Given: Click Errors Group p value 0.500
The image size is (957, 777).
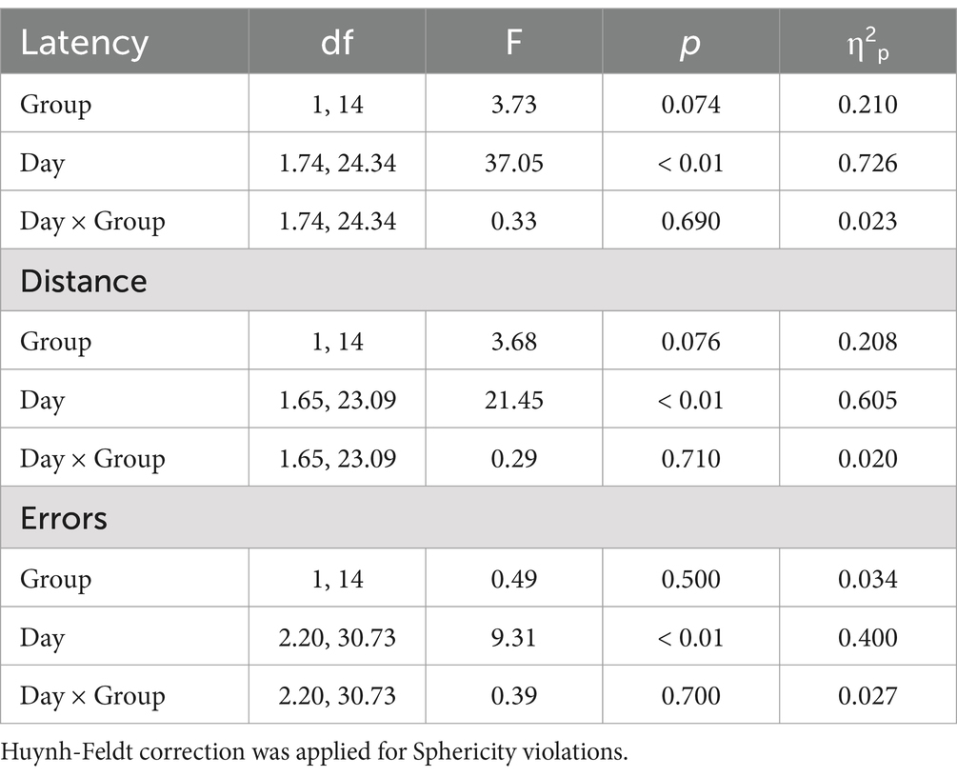Looking at the screenshot, I should [x=691, y=578].
